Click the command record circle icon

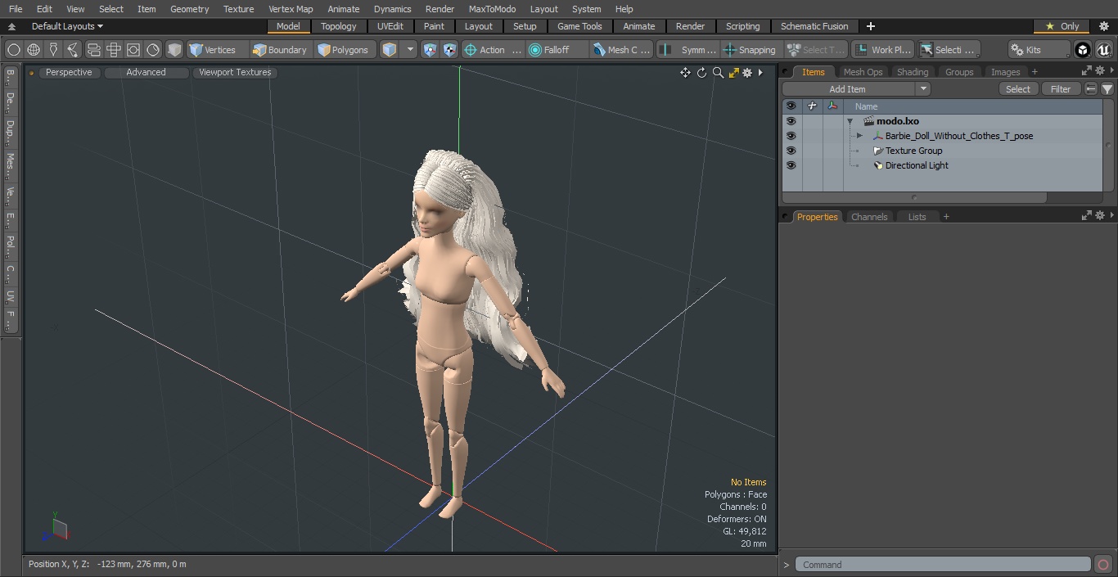click(1102, 565)
